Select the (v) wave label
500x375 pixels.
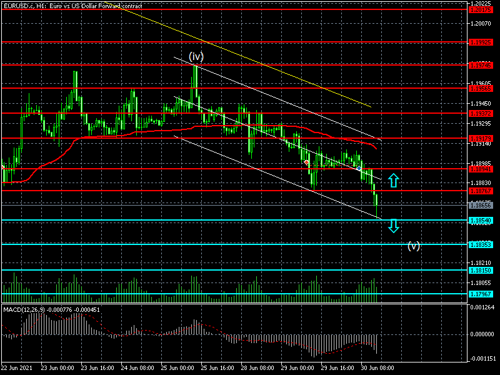(413, 246)
